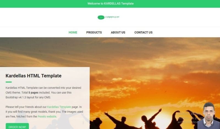Click the webcam overlay of the man
This screenshot has height=129, width=220.
(209, 116)
